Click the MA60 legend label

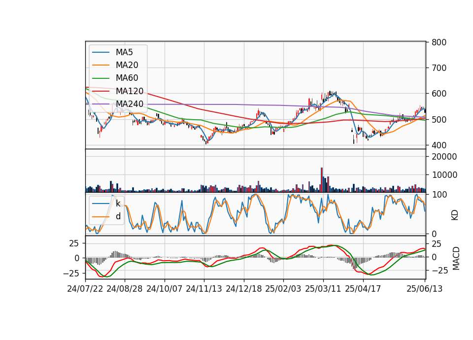[x=127, y=78]
